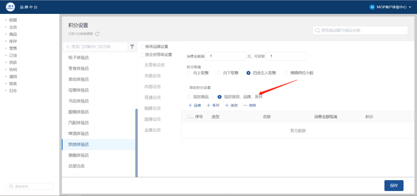Select 汽配体验店 in the store list

(x=99, y=123)
